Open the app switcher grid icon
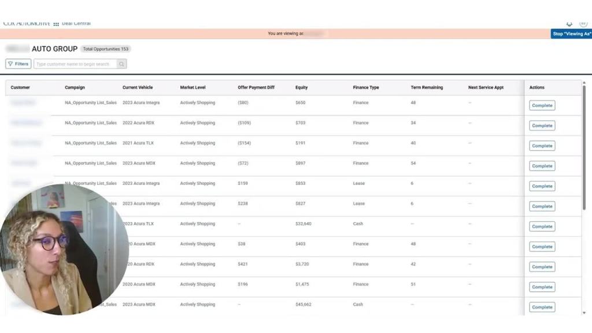This screenshot has height=333, width=592. click(56, 24)
